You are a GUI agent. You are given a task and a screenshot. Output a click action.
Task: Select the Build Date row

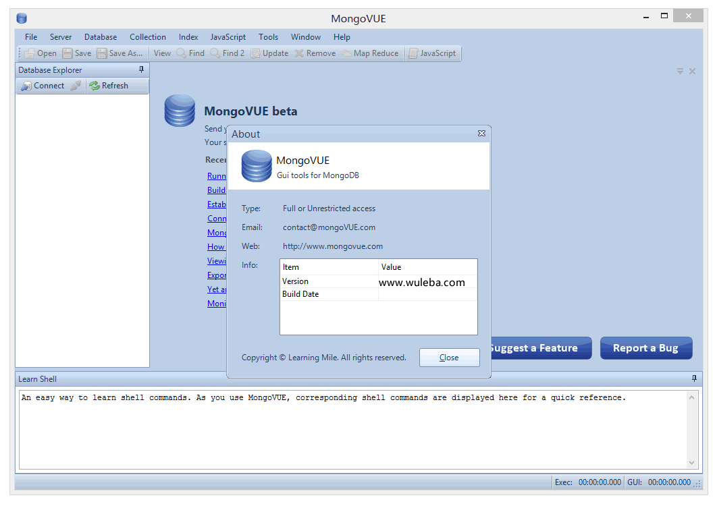[x=379, y=294]
